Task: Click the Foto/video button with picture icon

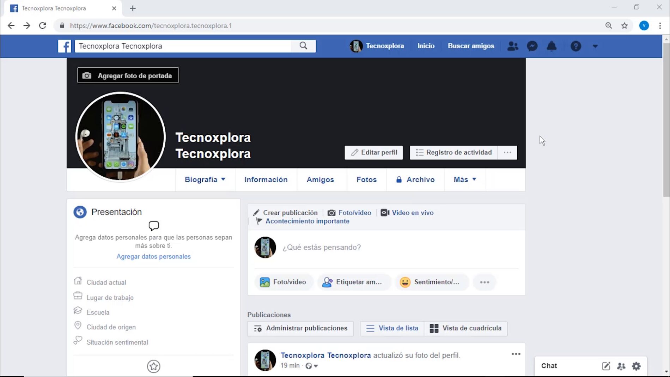Action: (x=284, y=282)
